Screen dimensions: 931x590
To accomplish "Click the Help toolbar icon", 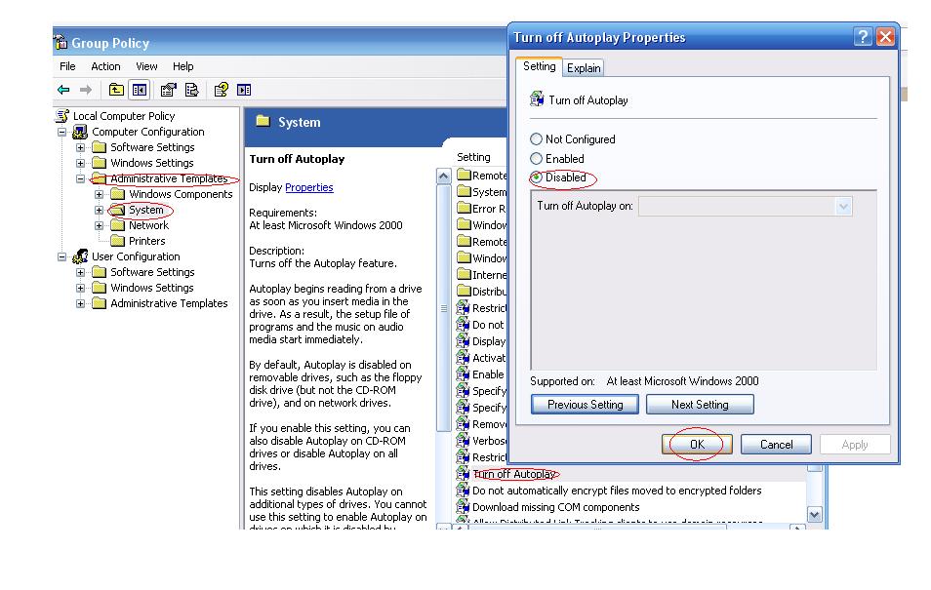I will pyautogui.click(x=221, y=90).
